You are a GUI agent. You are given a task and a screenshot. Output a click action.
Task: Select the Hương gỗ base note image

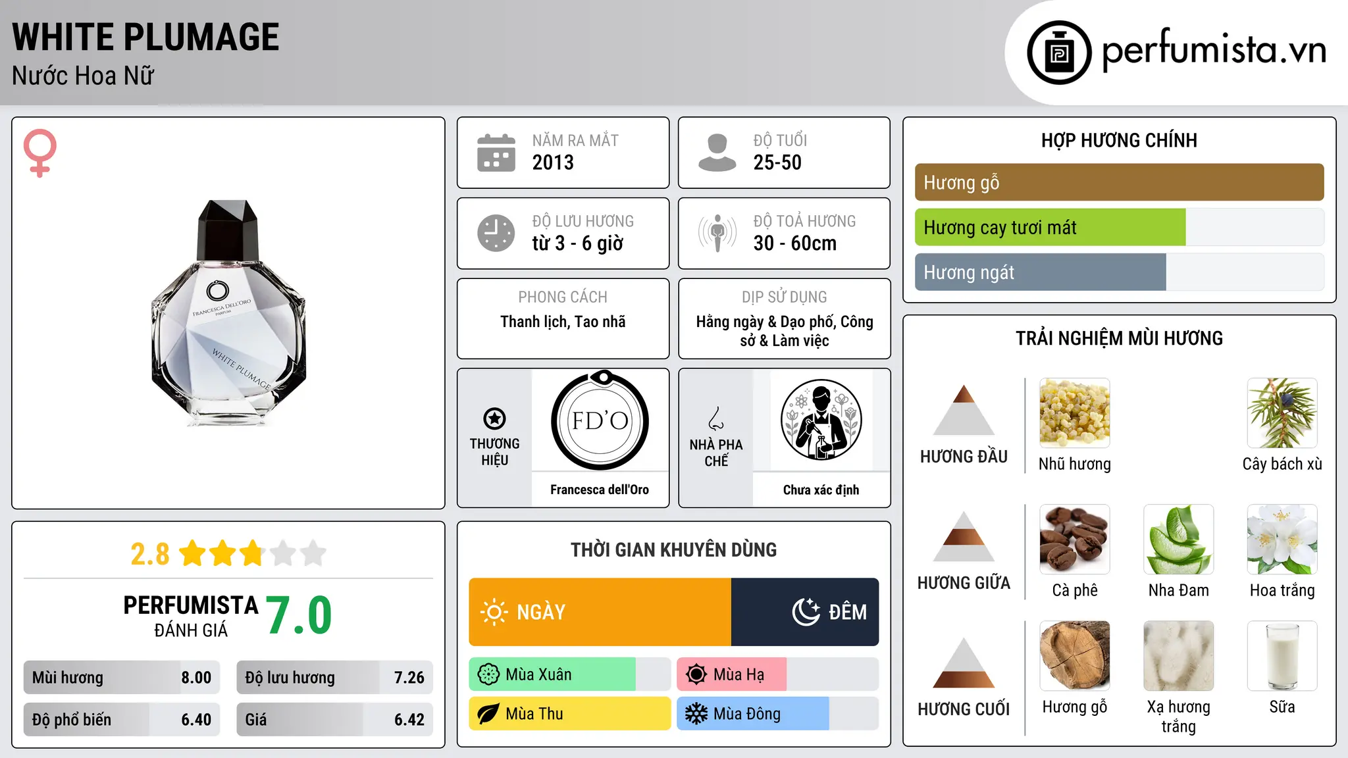pyautogui.click(x=1075, y=656)
